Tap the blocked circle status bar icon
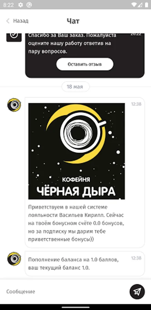 click(29, 5)
